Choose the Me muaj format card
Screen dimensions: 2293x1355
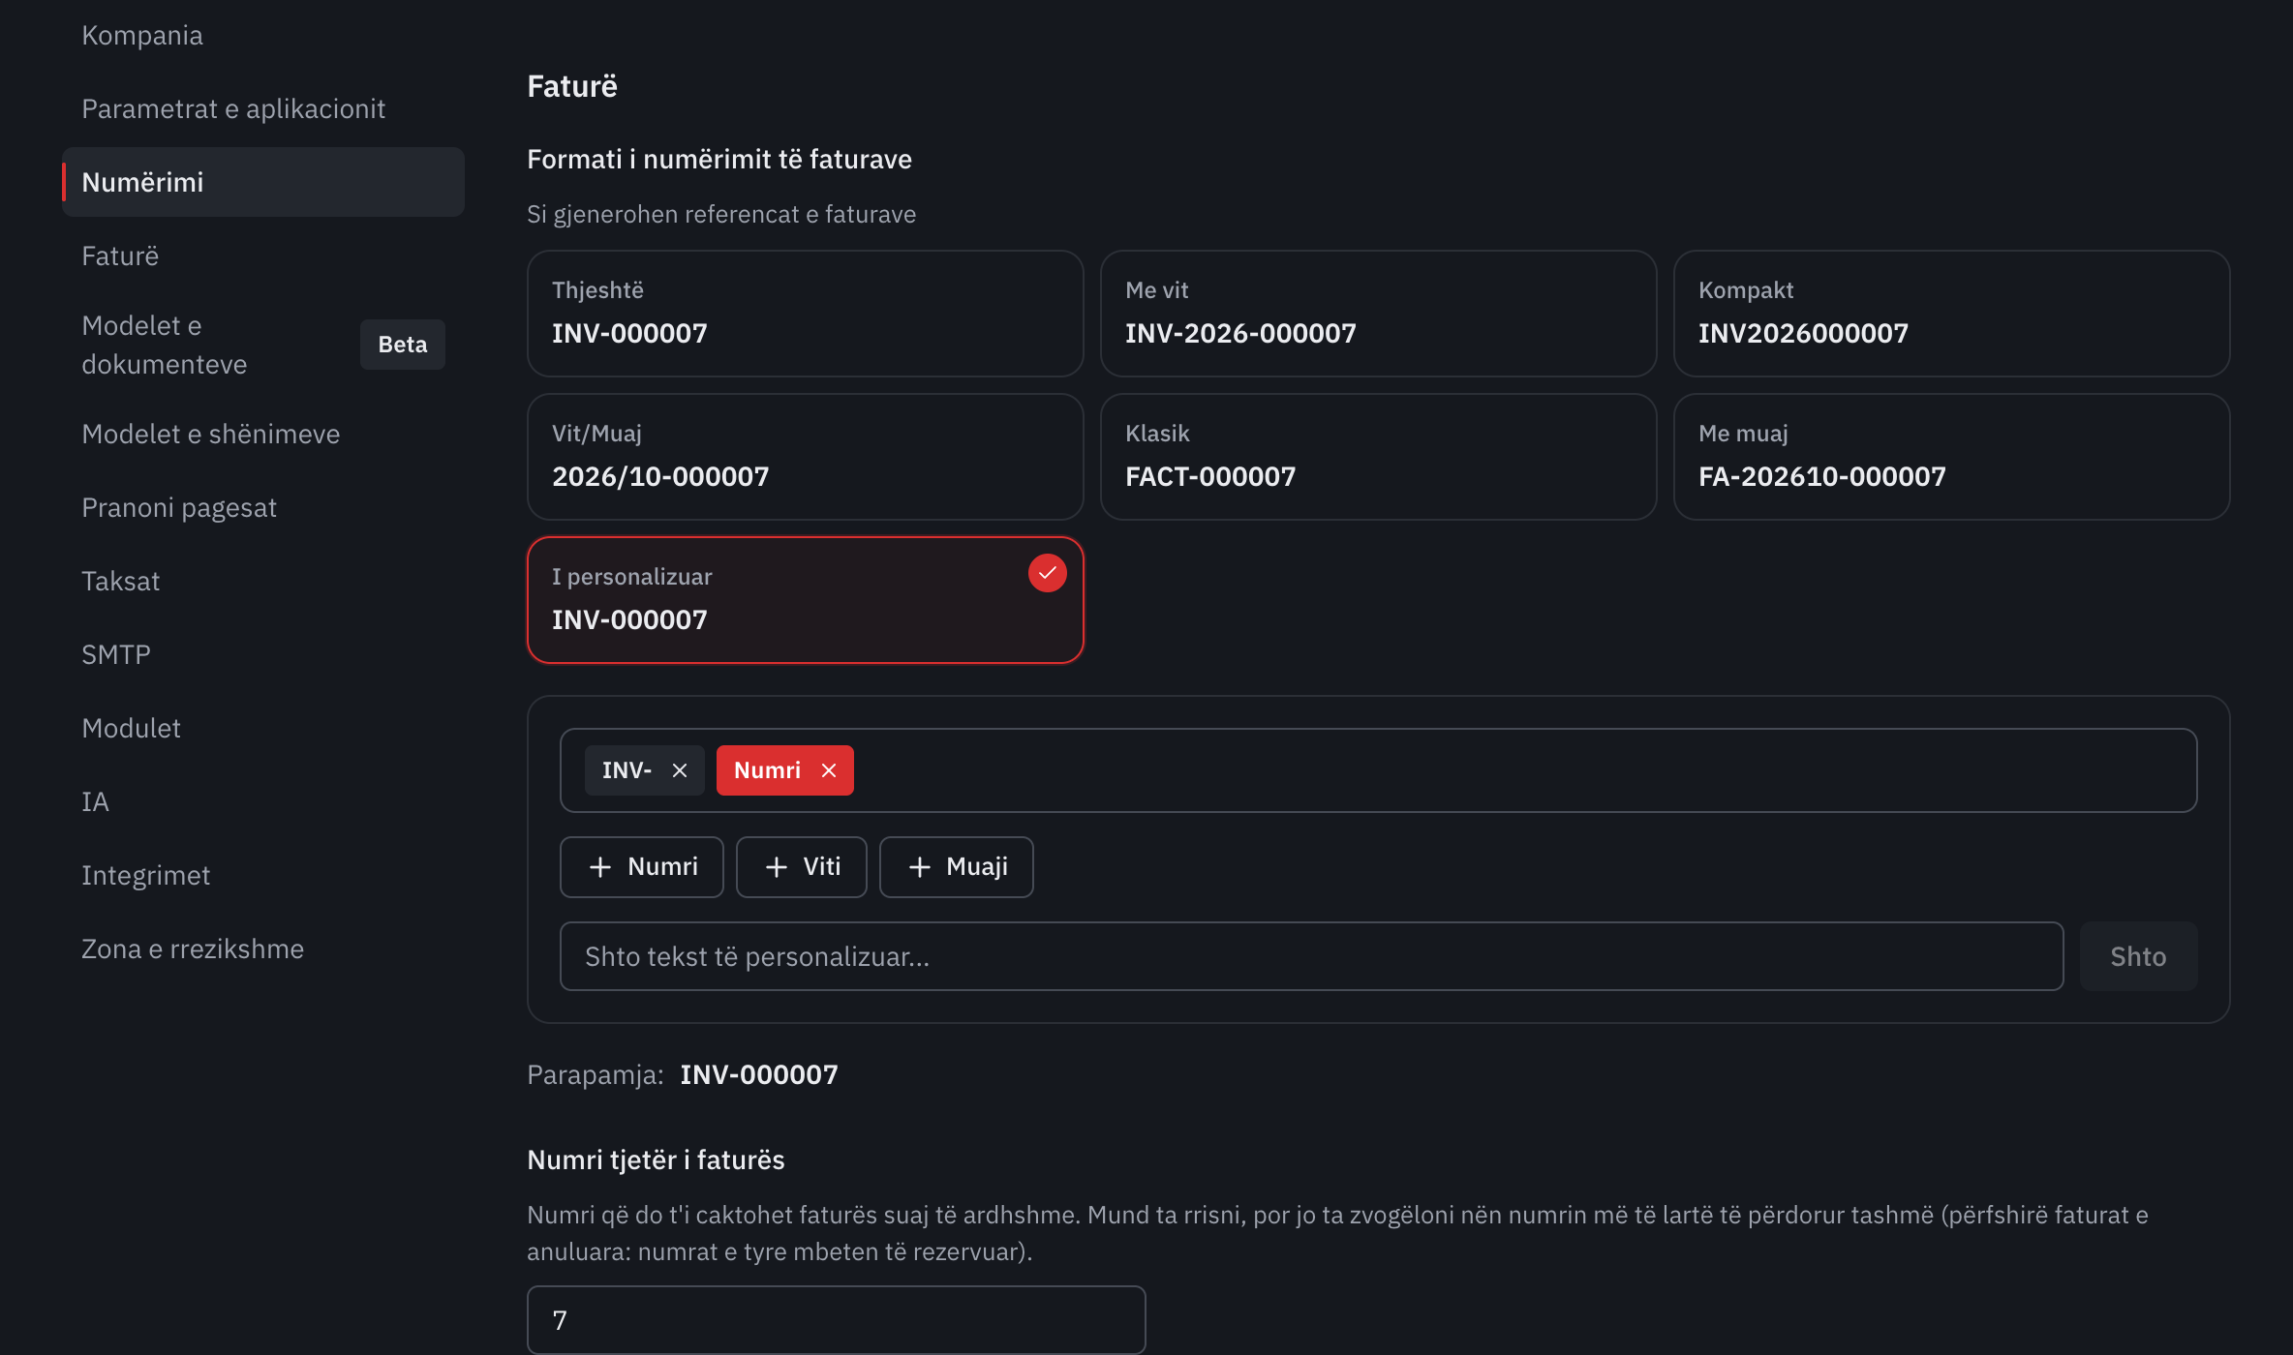point(1951,457)
